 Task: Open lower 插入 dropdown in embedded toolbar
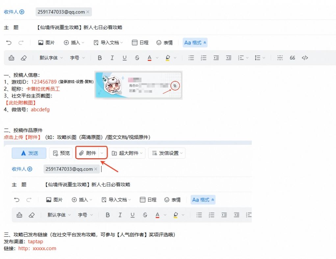pyautogui.click(x=82, y=200)
